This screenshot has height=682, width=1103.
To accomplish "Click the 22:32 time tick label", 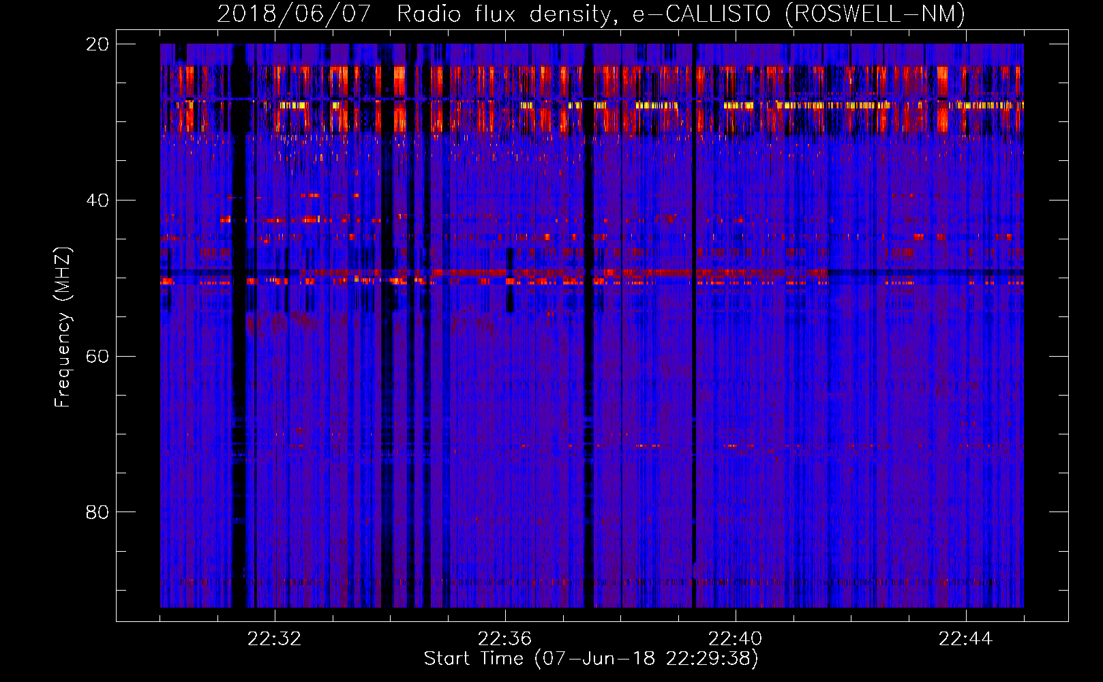I will point(275,639).
